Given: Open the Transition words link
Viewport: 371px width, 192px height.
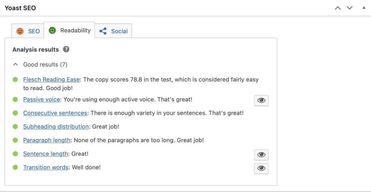Looking at the screenshot, I should pos(46,167).
